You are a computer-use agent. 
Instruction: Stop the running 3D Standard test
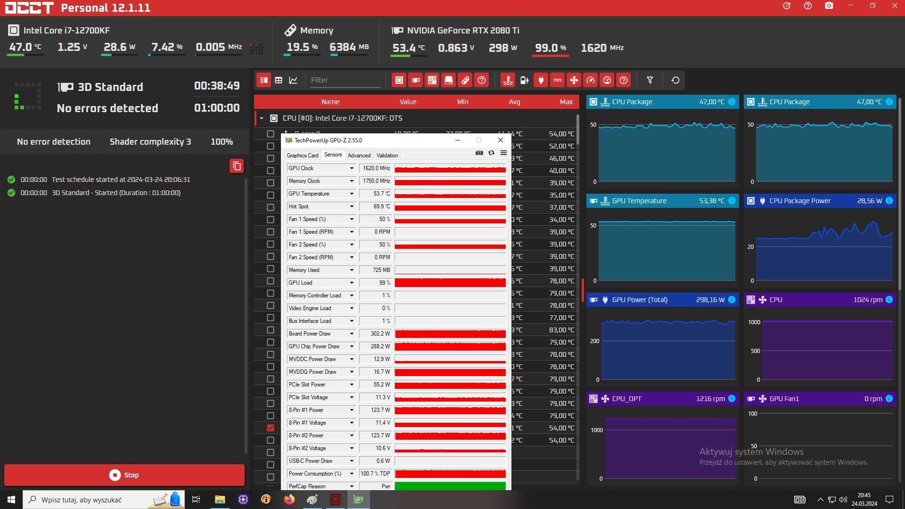[124, 475]
